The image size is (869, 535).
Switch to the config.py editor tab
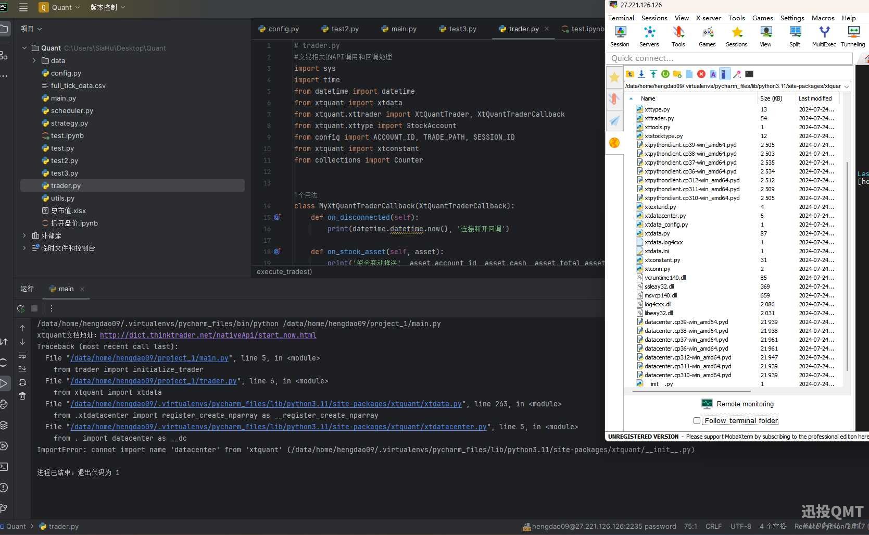(x=279, y=29)
